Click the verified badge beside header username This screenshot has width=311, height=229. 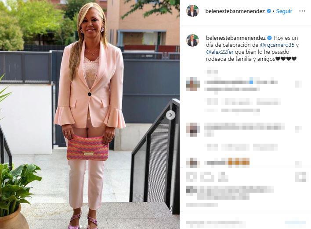click(269, 11)
